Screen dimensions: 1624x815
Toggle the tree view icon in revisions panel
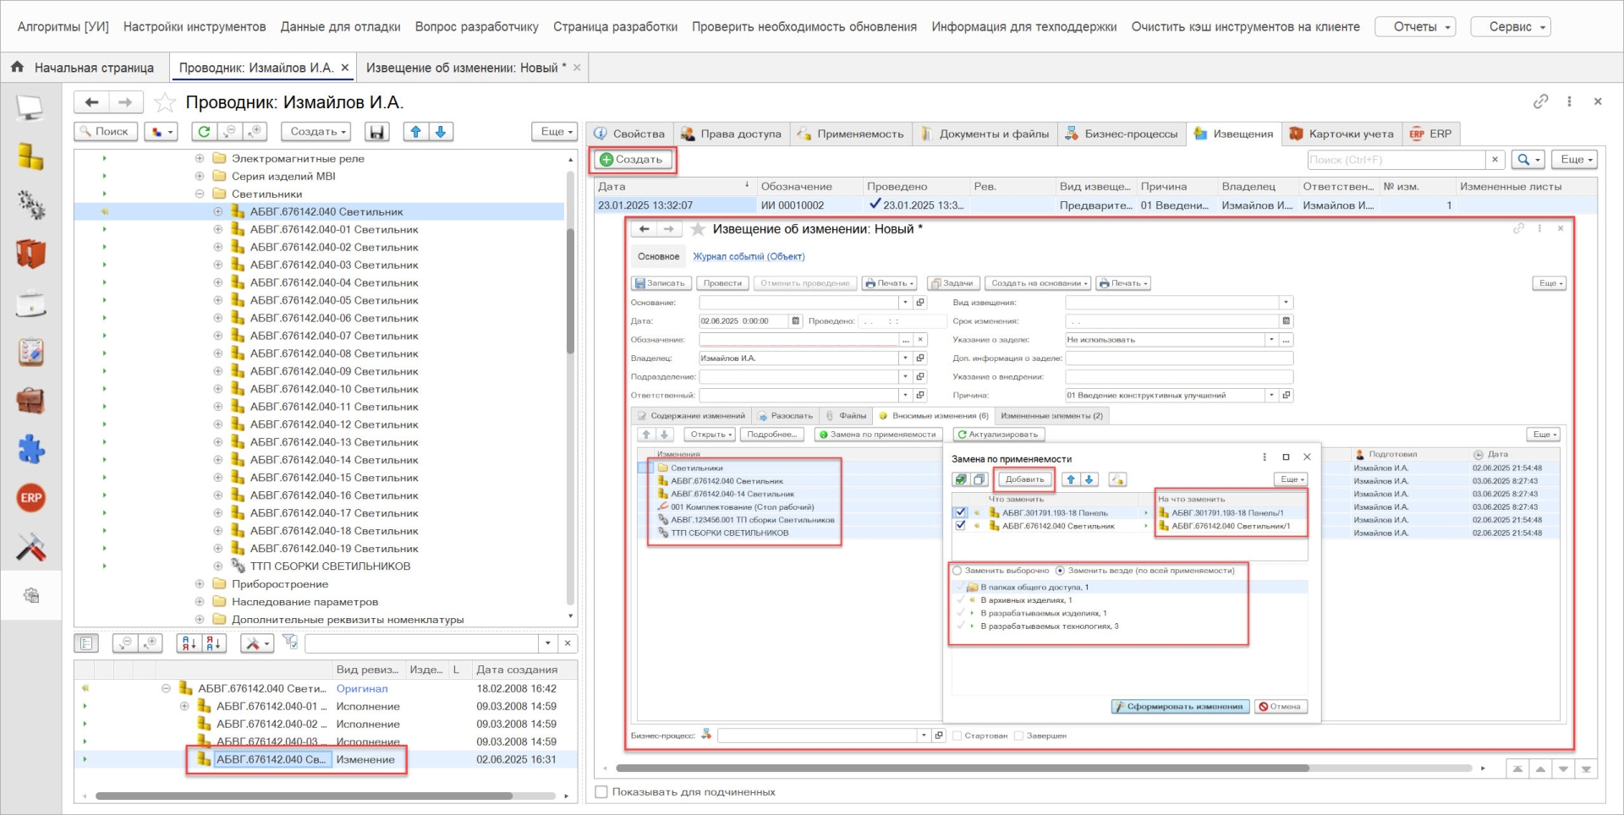pyautogui.click(x=86, y=643)
